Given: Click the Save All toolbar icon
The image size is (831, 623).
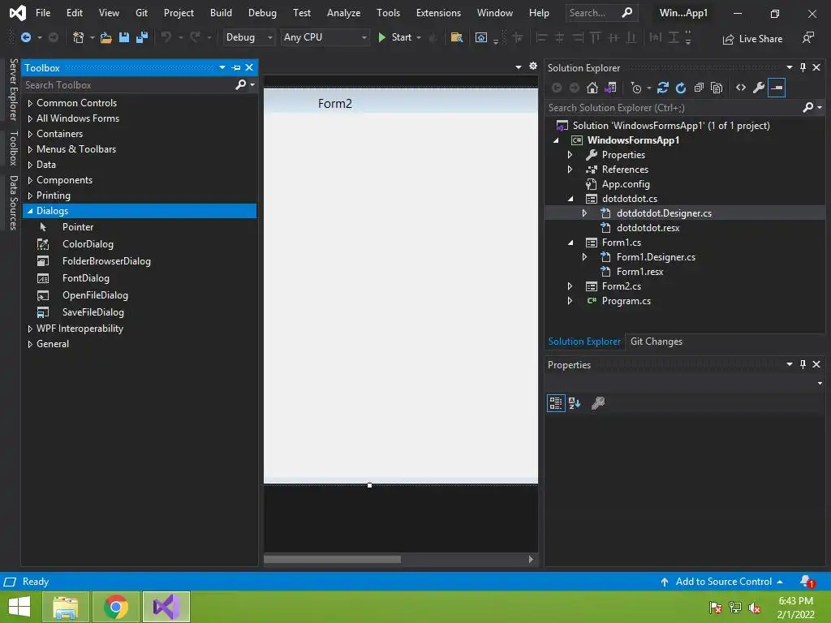Looking at the screenshot, I should 142,37.
